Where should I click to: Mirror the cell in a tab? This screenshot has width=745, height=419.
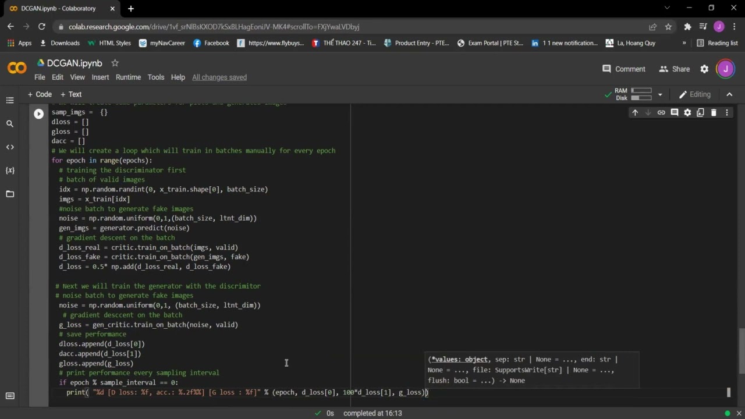point(700,113)
